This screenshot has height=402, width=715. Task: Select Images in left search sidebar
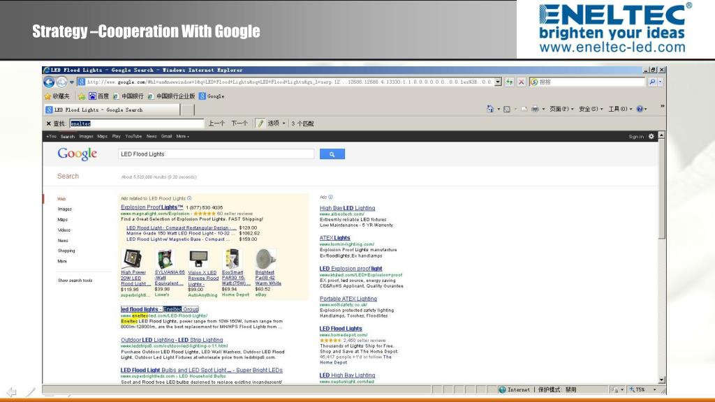(64, 209)
